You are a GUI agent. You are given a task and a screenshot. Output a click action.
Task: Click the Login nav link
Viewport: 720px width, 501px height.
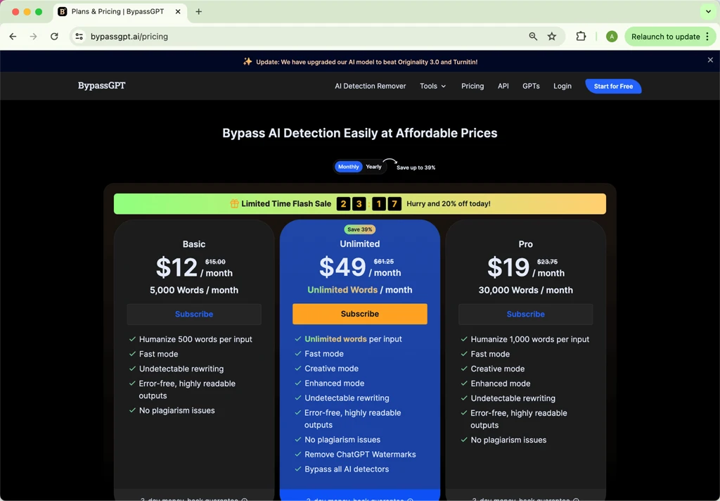(562, 86)
